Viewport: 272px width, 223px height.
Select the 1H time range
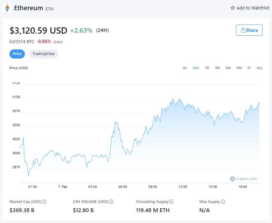(184, 68)
